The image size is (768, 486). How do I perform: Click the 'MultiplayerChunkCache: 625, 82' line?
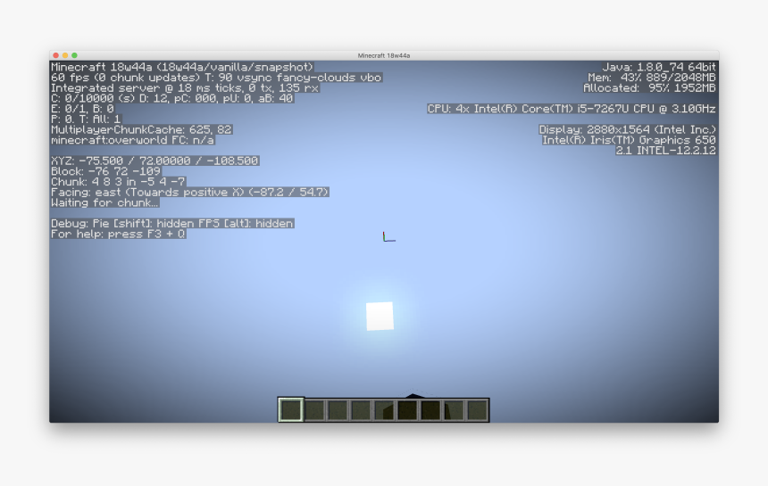(x=142, y=129)
